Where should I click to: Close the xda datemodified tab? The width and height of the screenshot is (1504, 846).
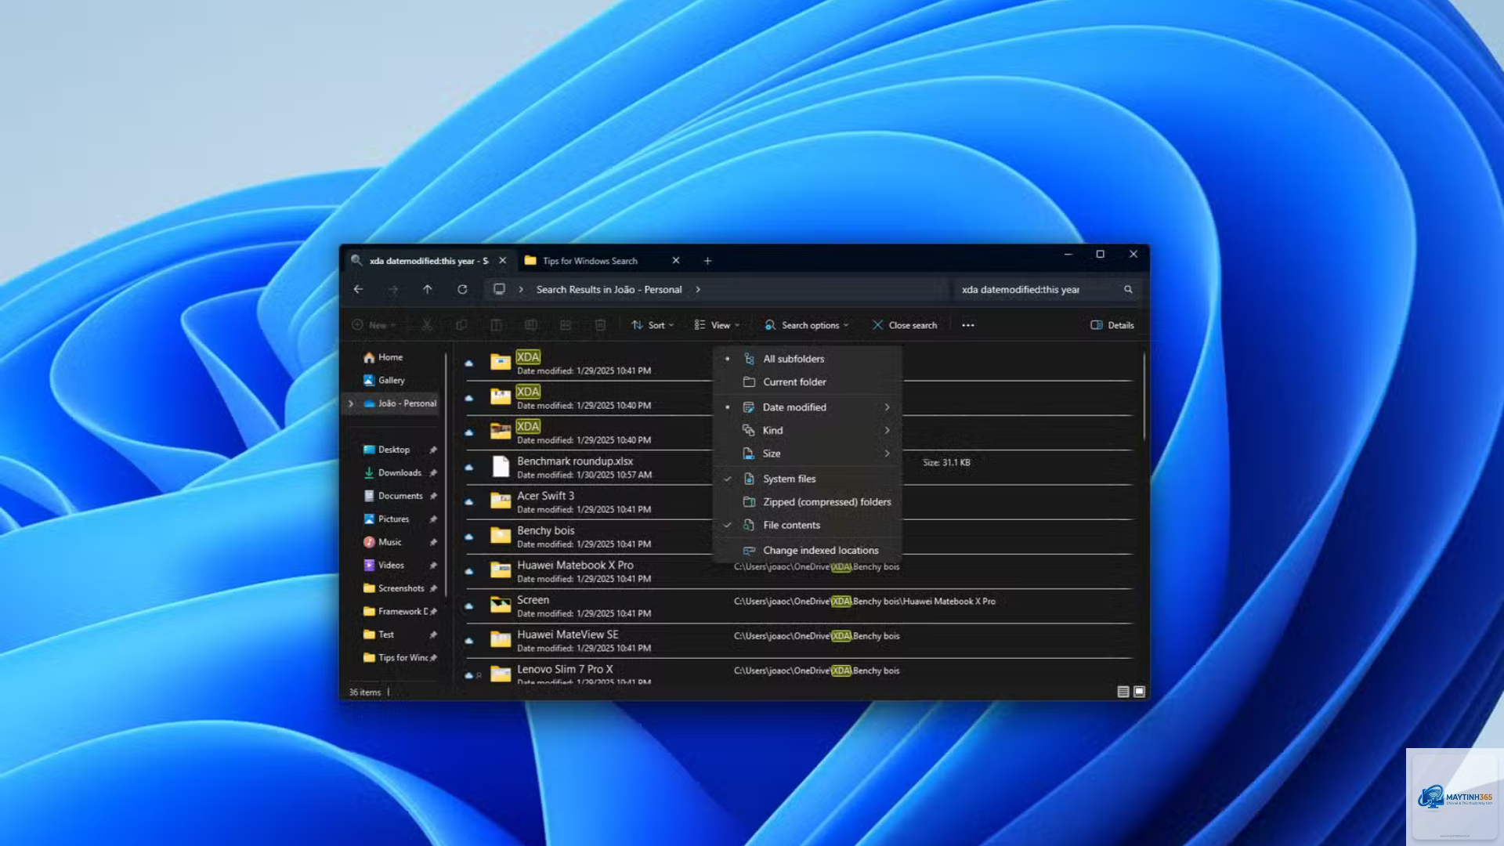[503, 261]
